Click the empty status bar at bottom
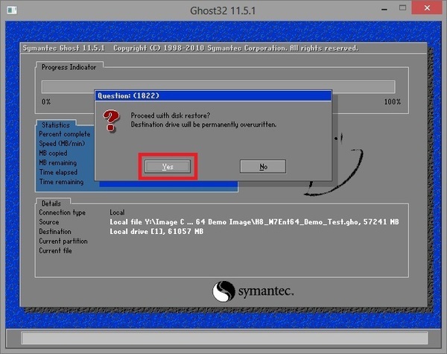Screen dimensions: 447x354 point(222,339)
